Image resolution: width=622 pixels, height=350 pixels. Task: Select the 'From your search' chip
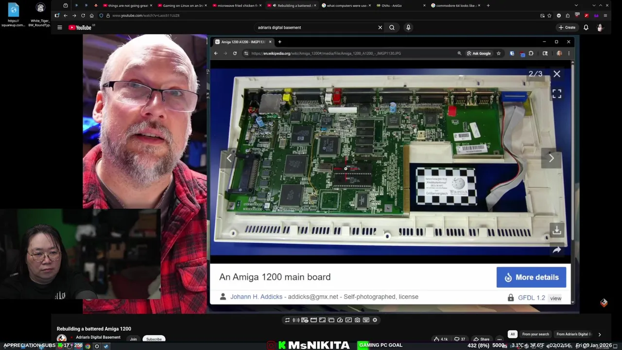coord(536,334)
